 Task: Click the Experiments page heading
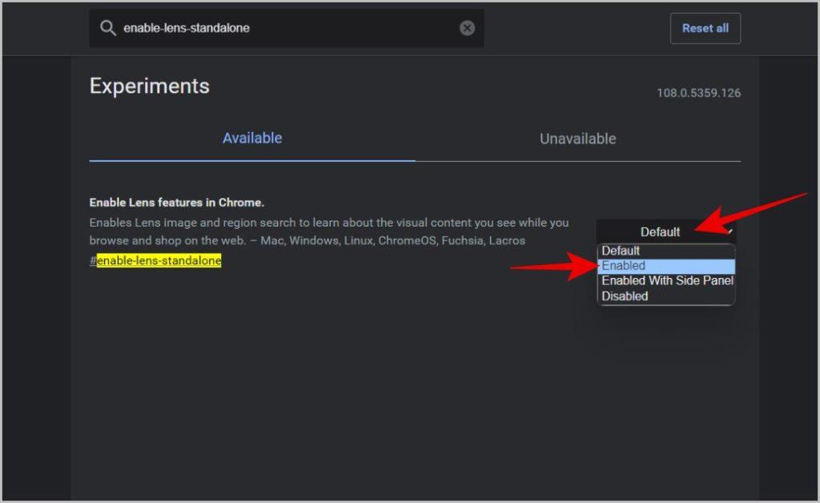click(150, 87)
